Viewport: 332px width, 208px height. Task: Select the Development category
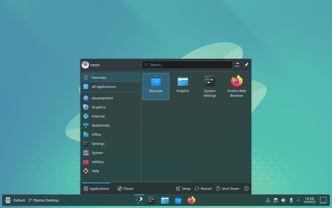[102, 98]
